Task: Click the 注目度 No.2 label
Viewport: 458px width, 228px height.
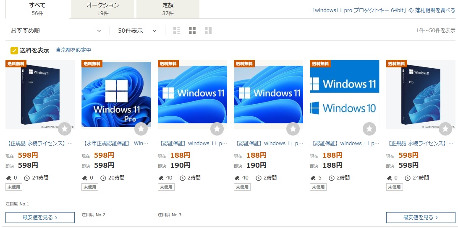Action: (94, 215)
